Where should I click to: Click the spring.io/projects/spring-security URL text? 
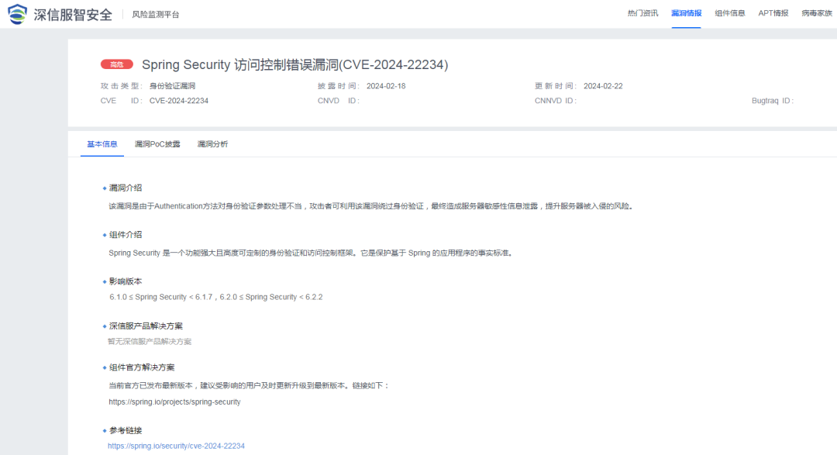[x=174, y=402]
